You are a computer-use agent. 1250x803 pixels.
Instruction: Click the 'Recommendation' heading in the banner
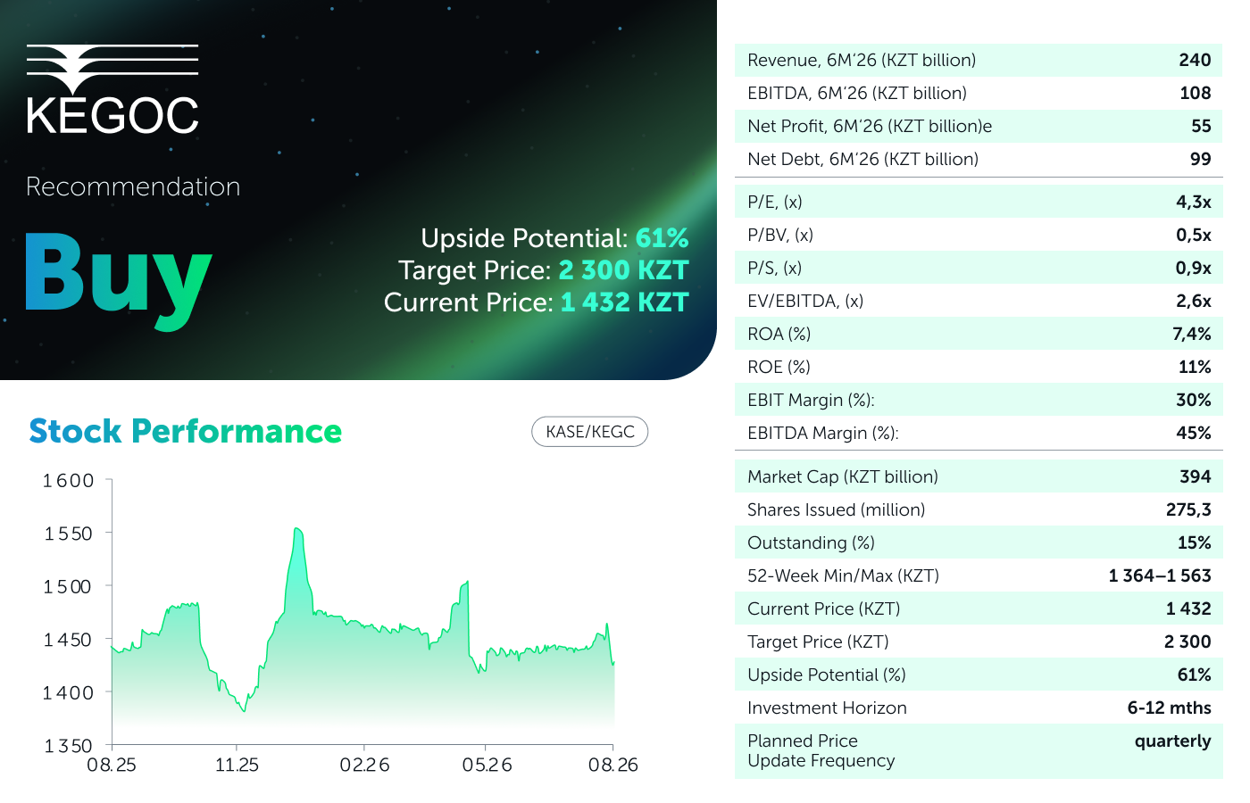(133, 186)
